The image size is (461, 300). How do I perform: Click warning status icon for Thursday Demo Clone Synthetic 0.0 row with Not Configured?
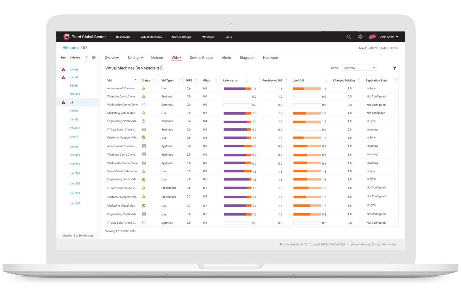click(144, 96)
